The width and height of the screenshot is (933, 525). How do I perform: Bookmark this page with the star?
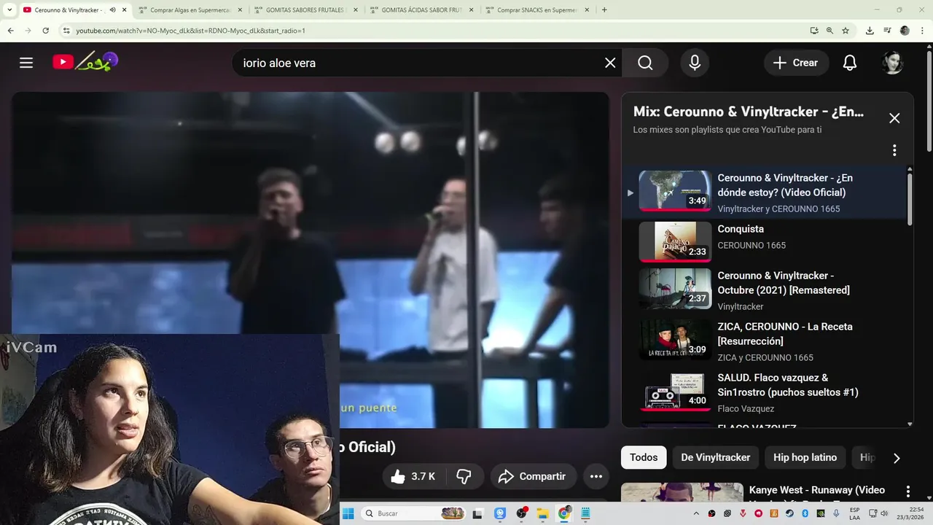pos(846,31)
